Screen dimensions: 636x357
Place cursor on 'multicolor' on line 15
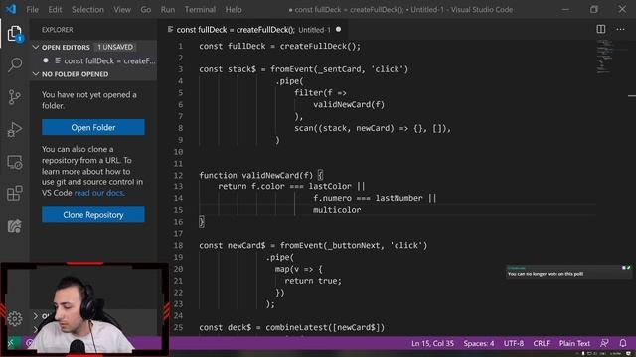pyautogui.click(x=337, y=210)
